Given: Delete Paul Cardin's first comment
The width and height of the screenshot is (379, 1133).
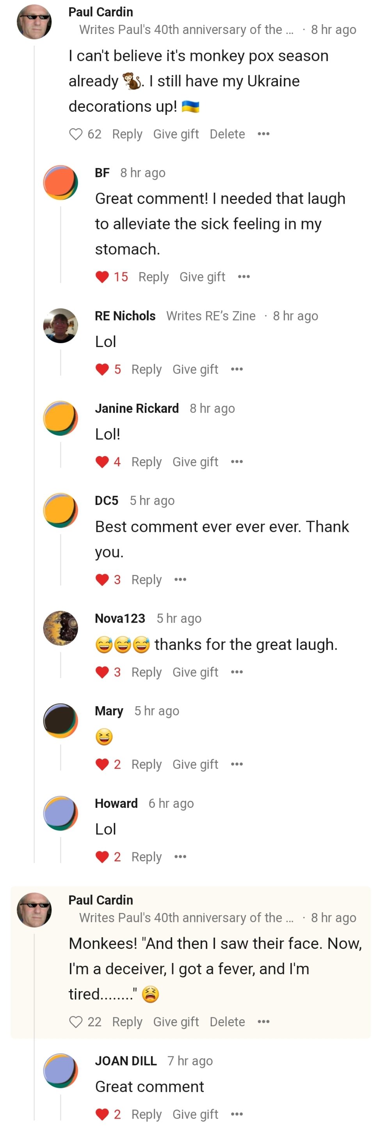Looking at the screenshot, I should click(227, 134).
